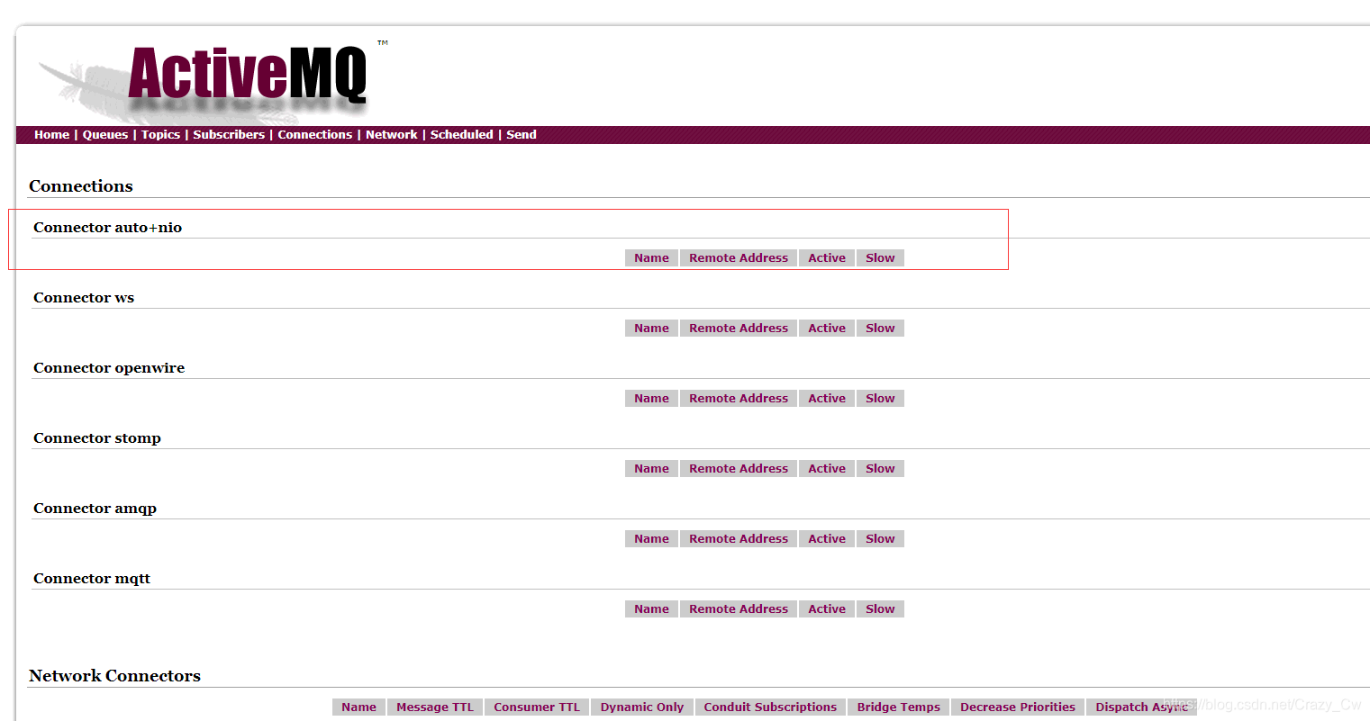Click the Message TTL column header

435,707
